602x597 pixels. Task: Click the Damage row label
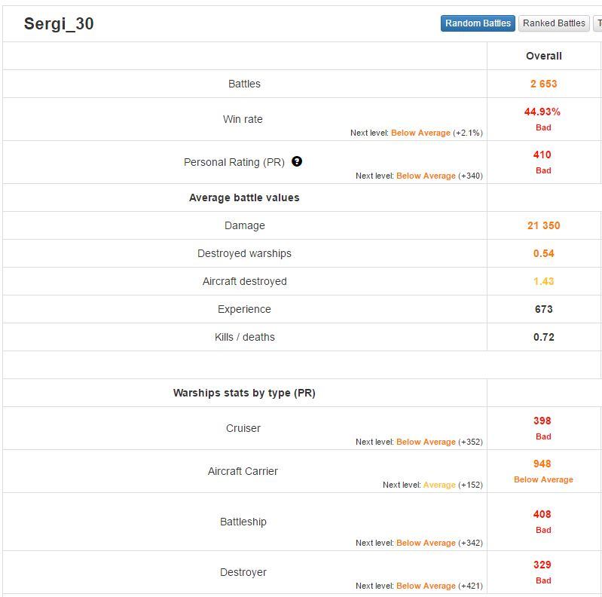245,225
